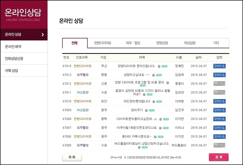
Task: Click author name 정혜민
Action: pos(179,66)
